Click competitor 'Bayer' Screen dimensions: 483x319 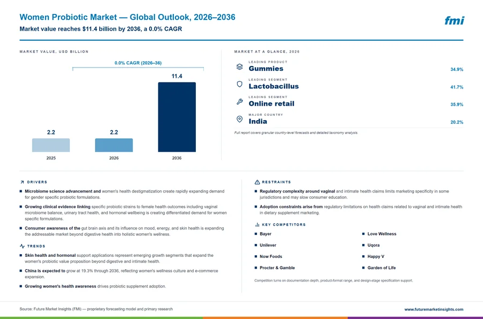(x=266, y=234)
